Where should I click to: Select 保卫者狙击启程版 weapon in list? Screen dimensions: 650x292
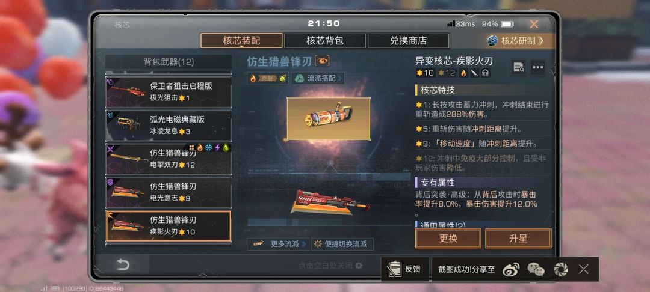click(x=169, y=92)
